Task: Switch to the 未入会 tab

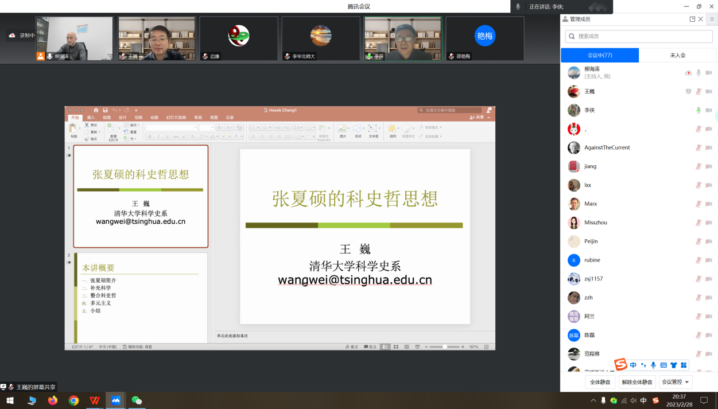Action: [x=677, y=55]
